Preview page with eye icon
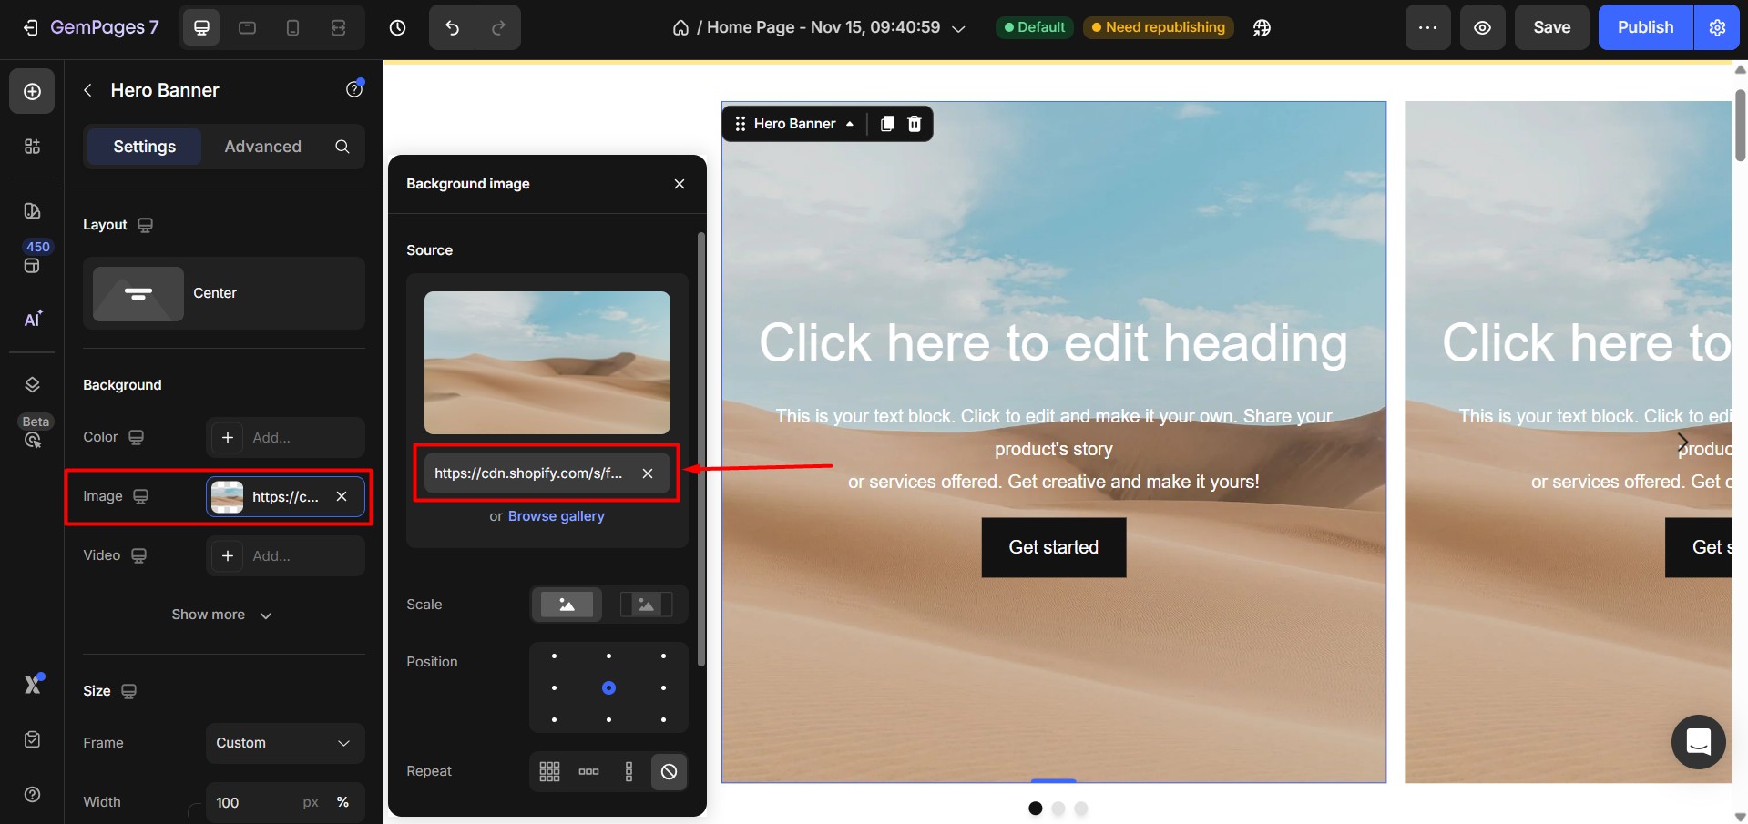Image resolution: width=1748 pixels, height=824 pixels. click(x=1482, y=27)
